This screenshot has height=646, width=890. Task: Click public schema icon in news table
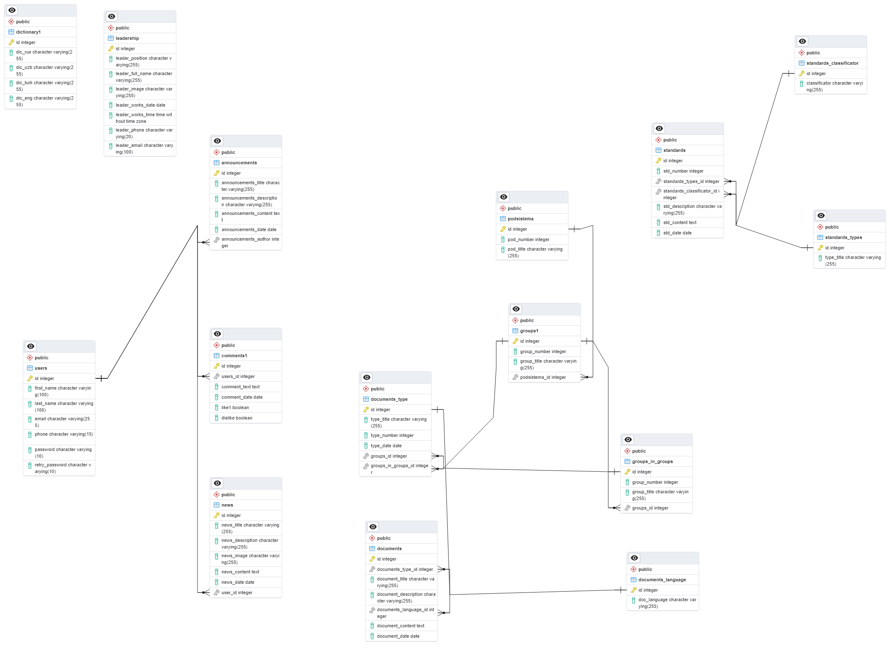point(217,495)
